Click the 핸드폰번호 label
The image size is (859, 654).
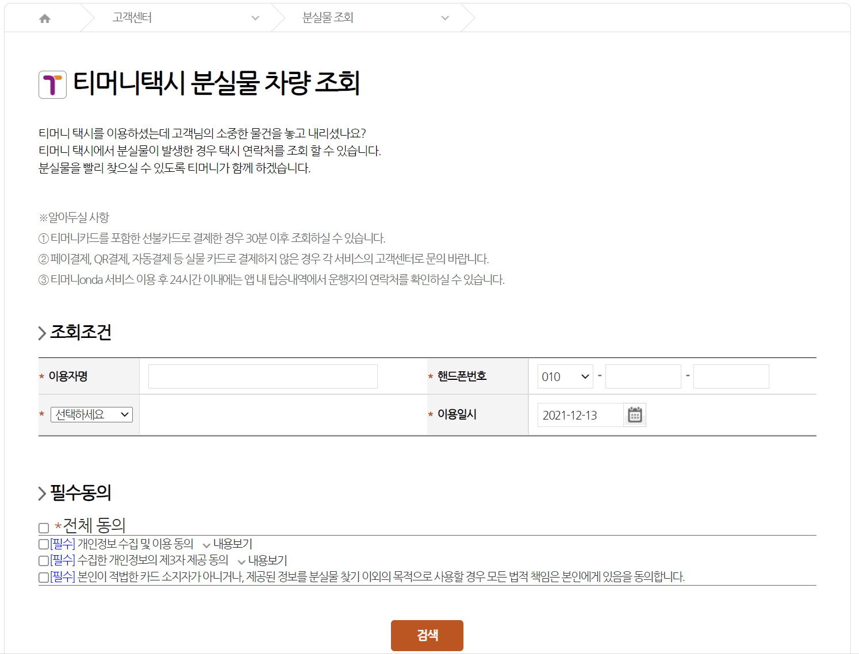(462, 376)
